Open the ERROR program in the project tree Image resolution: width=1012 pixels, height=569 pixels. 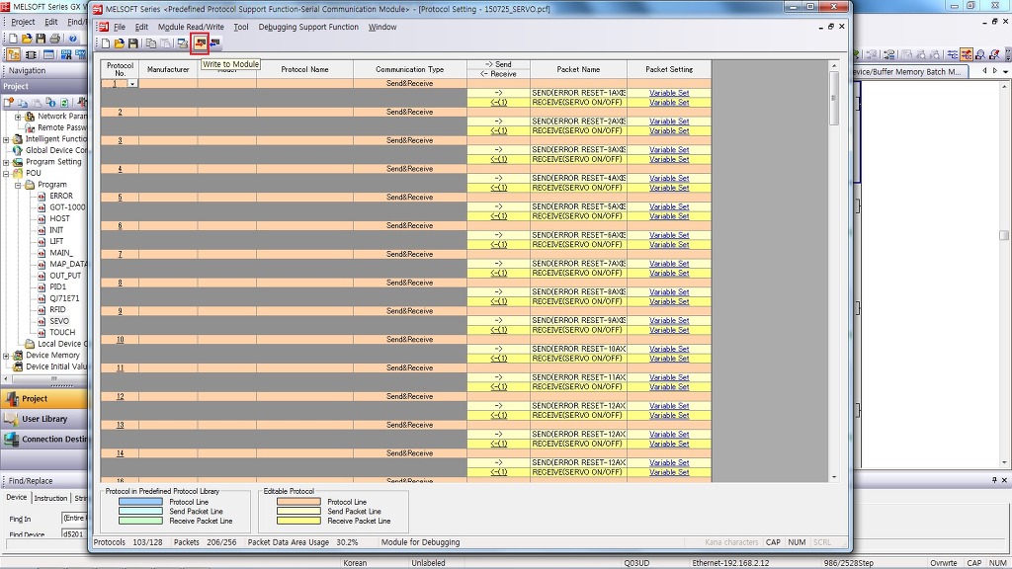pyautogui.click(x=61, y=196)
